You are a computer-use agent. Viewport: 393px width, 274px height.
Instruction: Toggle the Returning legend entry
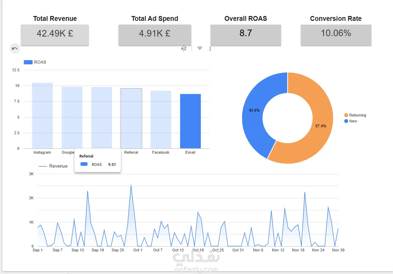tap(355, 115)
